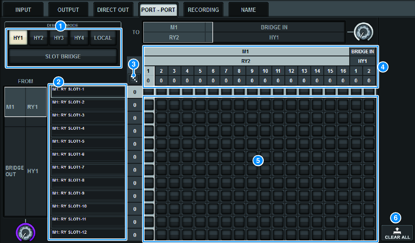This screenshot has width=415, height=243.
Task: Toggle patch from SLOT1-5 to port 10
Action: [x=265, y=143]
